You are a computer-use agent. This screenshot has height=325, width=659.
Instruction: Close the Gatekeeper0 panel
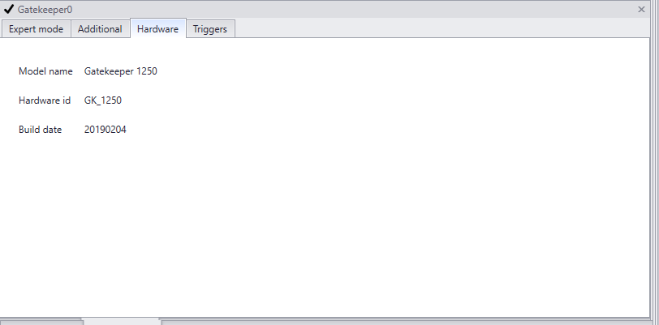(641, 9)
